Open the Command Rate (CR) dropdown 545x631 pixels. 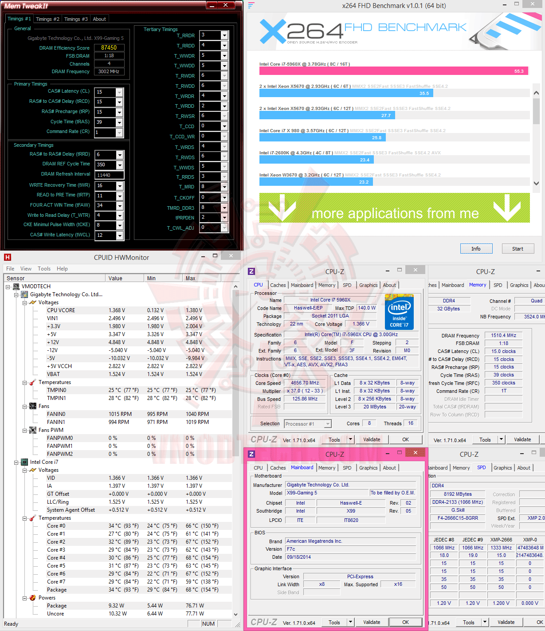click(119, 133)
